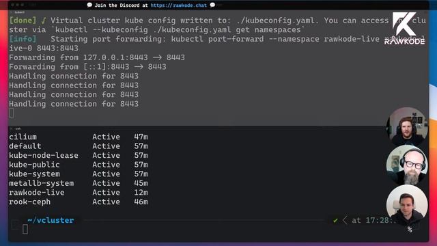The width and height of the screenshot is (437, 246).
Task: Click the "kube-node-lease" namespace name
Action: coord(44,155)
